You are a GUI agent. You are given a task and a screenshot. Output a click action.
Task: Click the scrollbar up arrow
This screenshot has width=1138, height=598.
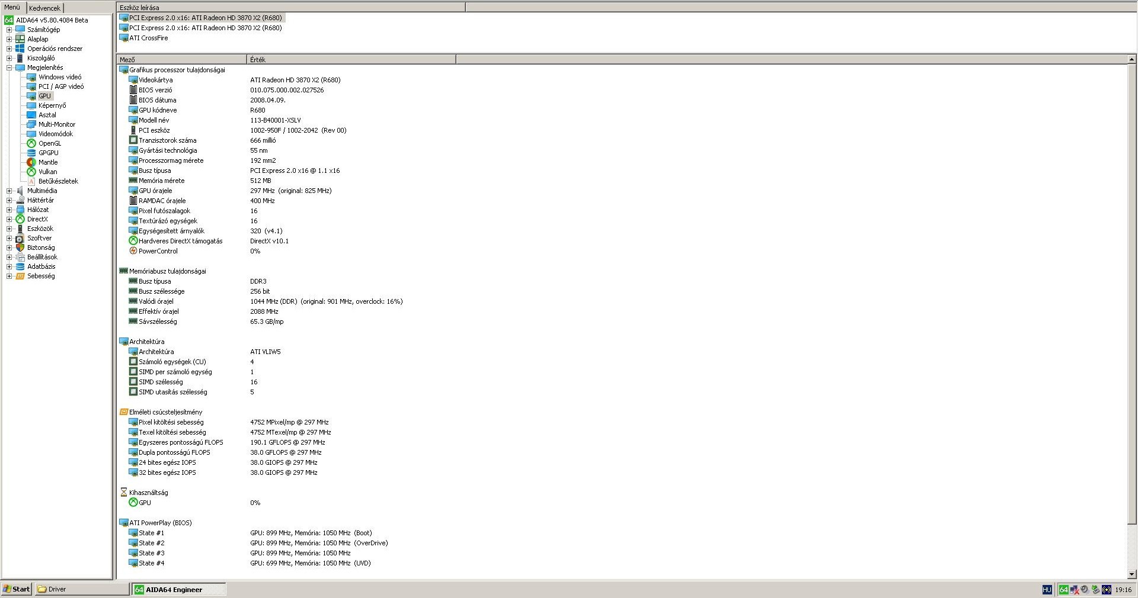(1131, 59)
